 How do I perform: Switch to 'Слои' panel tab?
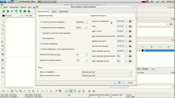click(153, 69)
